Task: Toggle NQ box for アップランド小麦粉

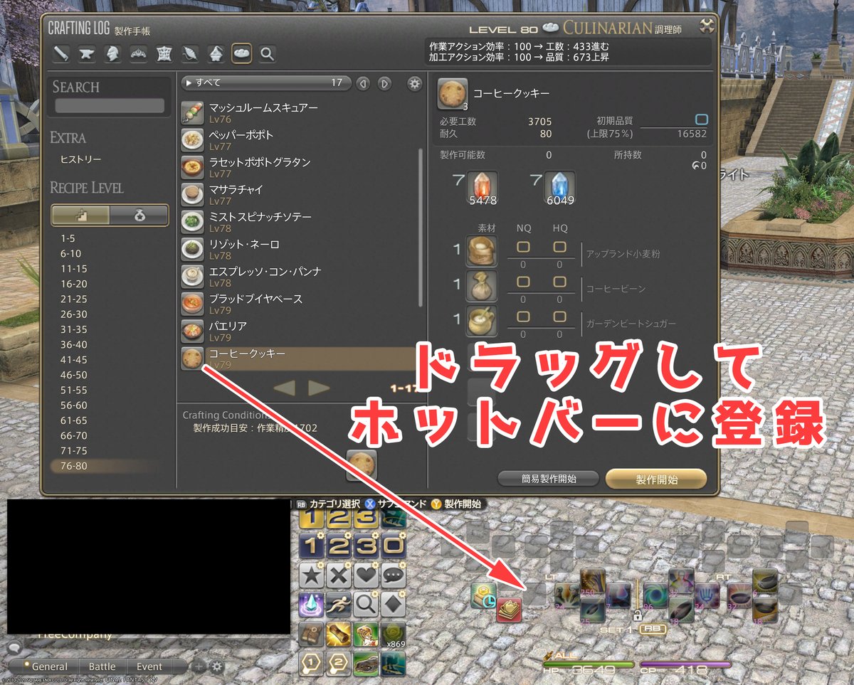Action: 523,248
